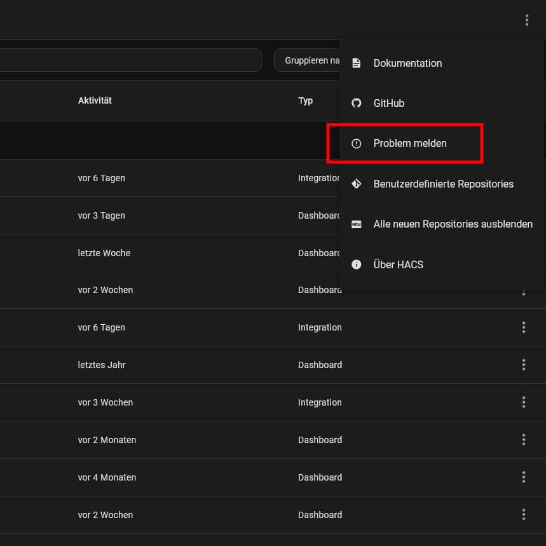Click the top-right three-dot overflow icon
The width and height of the screenshot is (546, 546).
pos(526,20)
